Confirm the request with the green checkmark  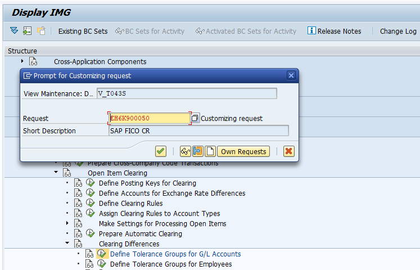click(x=160, y=151)
